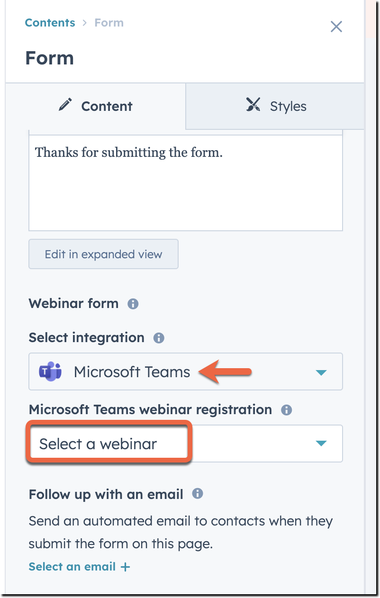
Task: Click the brush icon on the Styles tab
Action: click(x=253, y=105)
